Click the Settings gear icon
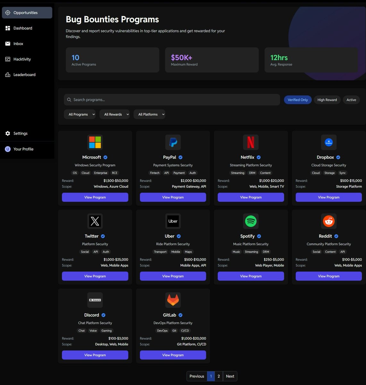Viewport: 366px width, 385px height. pos(8,133)
